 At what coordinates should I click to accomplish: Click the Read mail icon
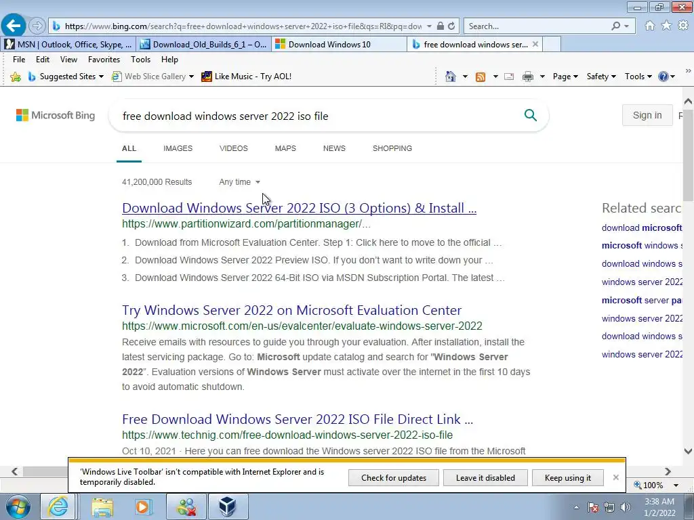(509, 77)
